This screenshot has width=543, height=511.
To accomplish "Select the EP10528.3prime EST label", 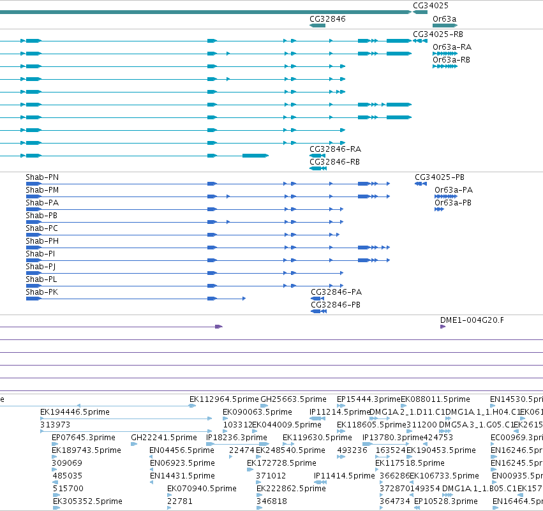I will 445,501.
